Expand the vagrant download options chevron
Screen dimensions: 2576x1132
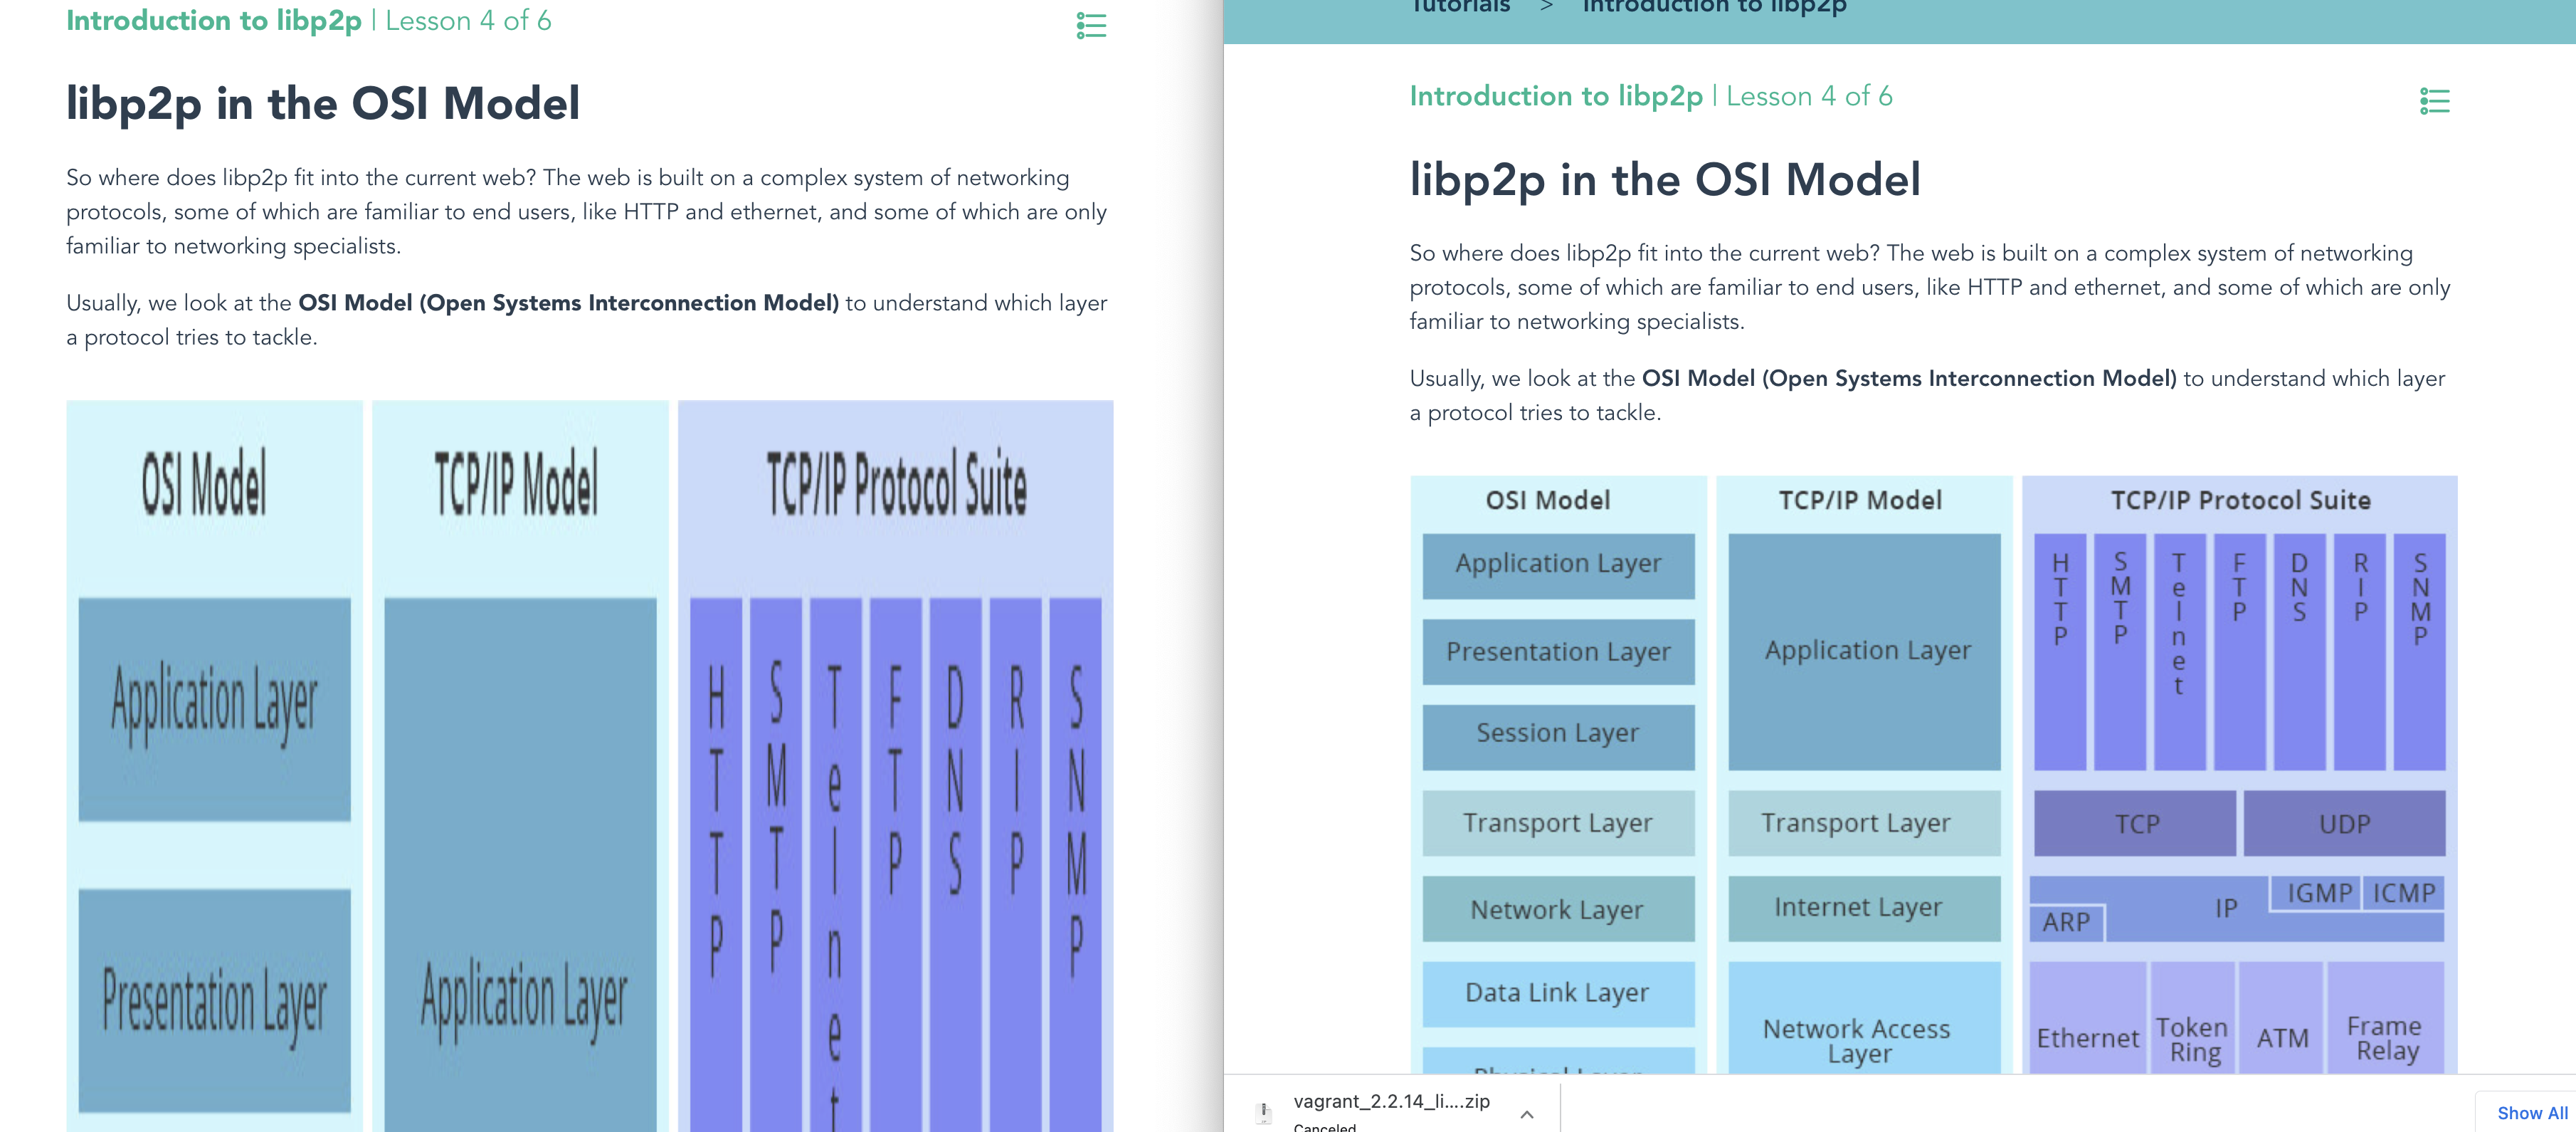coord(1526,1113)
